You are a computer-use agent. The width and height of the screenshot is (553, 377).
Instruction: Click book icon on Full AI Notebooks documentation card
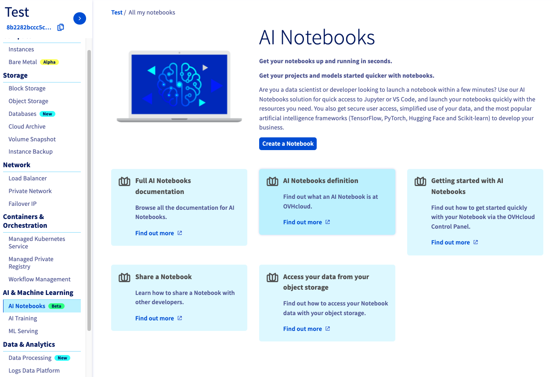(x=124, y=181)
